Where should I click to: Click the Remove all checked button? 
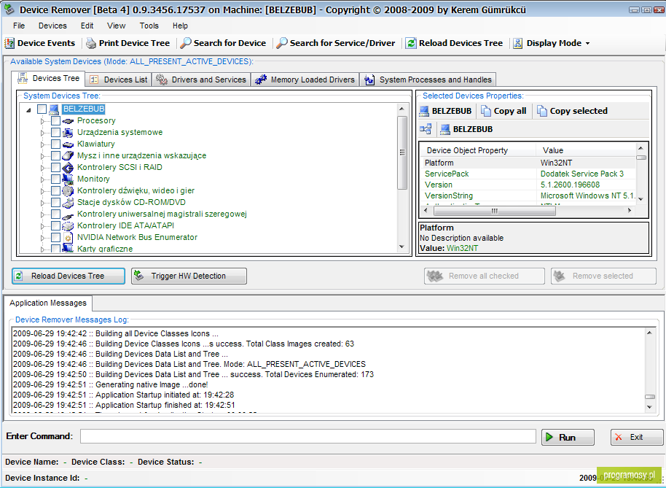point(485,276)
